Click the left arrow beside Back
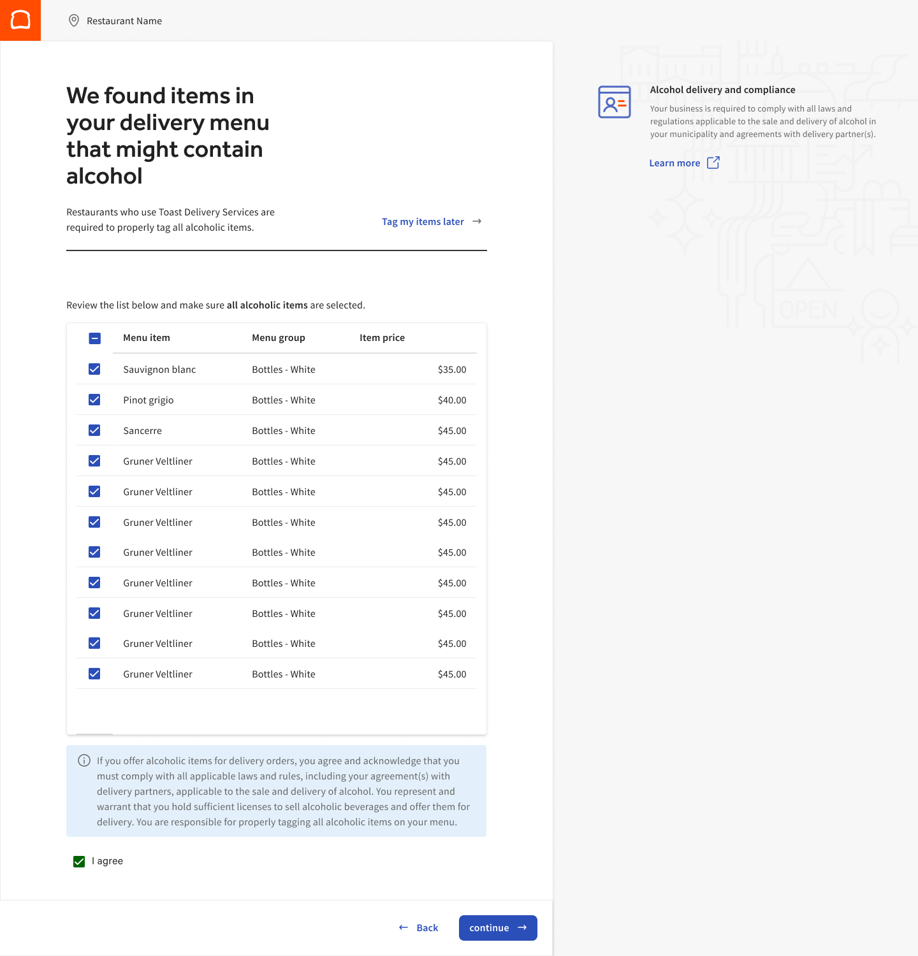918x956 pixels. [x=404, y=928]
